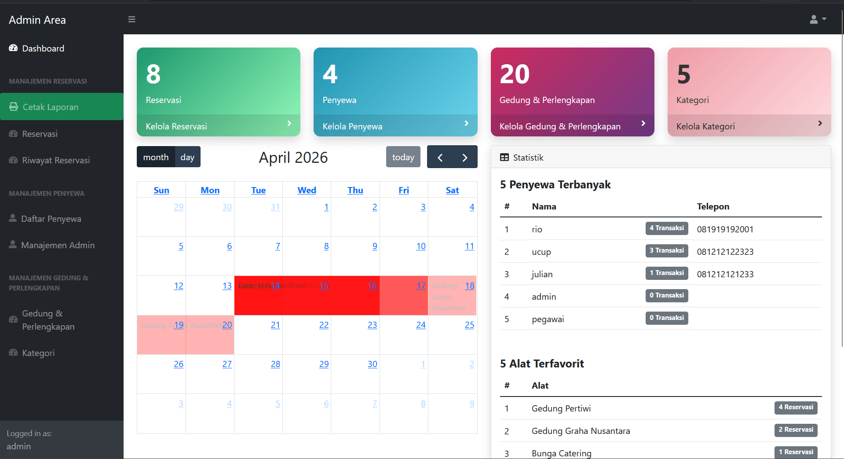
Task: Open Daftar Penyewa menu item
Action: coord(62,219)
